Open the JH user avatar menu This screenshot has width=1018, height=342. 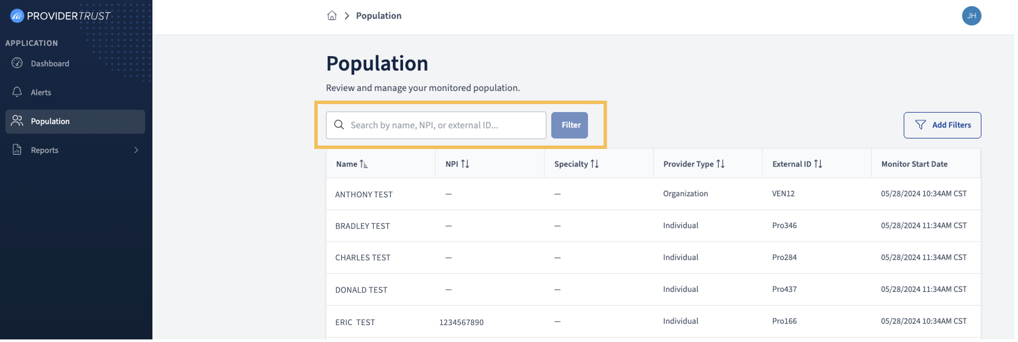[971, 16]
